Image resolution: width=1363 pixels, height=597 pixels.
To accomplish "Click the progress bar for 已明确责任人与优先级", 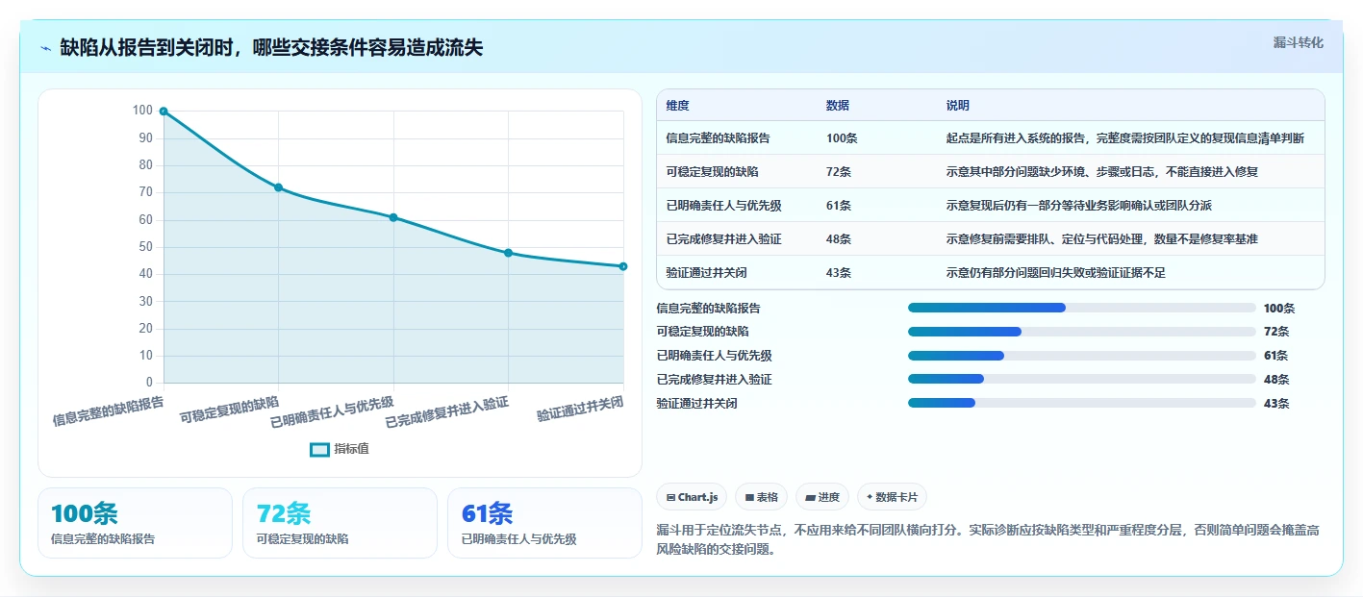I will pos(1082,356).
